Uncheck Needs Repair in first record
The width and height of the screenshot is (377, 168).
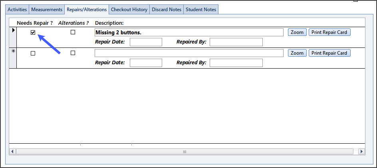tap(33, 33)
